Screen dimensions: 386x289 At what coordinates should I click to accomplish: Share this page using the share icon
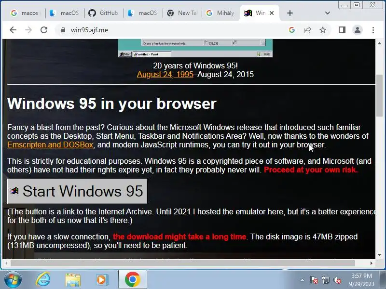coord(307,30)
